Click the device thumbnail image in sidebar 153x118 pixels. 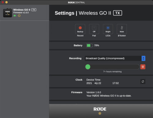click(x=8, y=13)
